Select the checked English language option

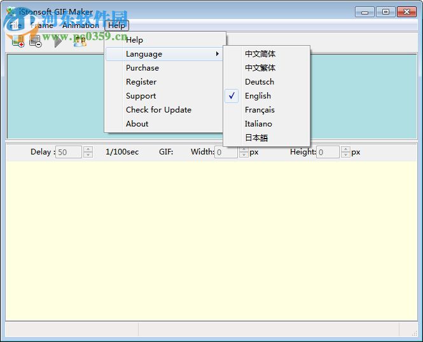click(x=267, y=96)
